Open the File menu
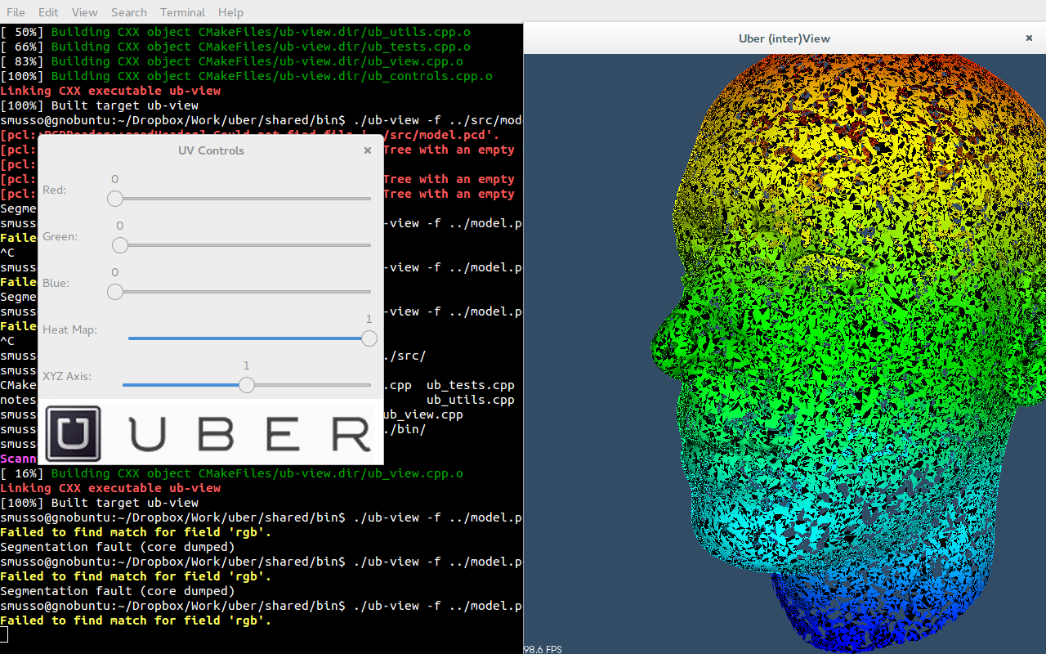Screen dimensions: 1046x654 tap(16, 12)
